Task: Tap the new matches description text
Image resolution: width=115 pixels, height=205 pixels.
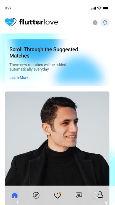Action: click(x=38, y=67)
